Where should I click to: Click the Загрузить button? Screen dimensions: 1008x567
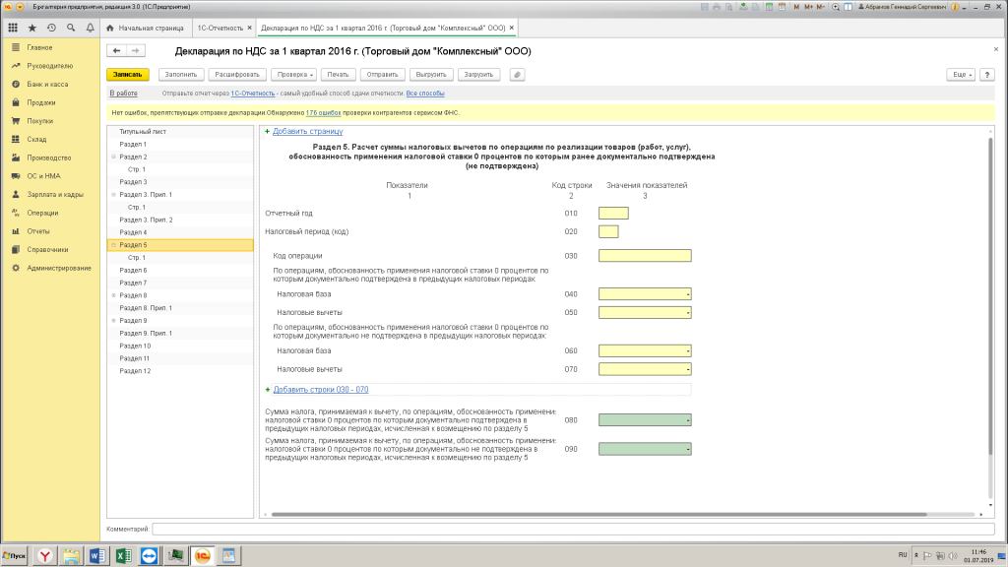479,75
